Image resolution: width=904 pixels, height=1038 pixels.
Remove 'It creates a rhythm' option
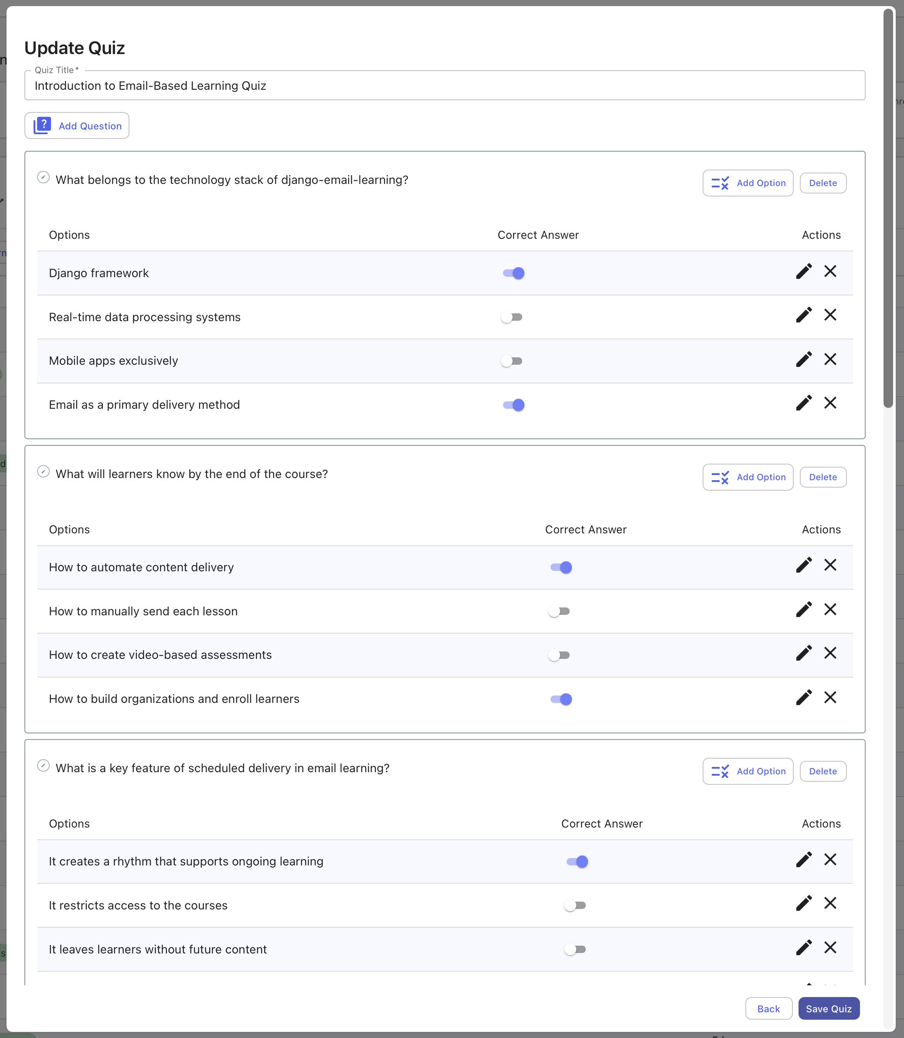point(830,859)
